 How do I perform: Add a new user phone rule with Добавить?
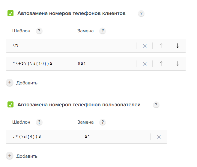pos(22,156)
